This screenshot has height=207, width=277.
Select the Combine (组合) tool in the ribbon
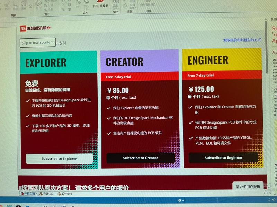pyautogui.click(x=38, y=4)
